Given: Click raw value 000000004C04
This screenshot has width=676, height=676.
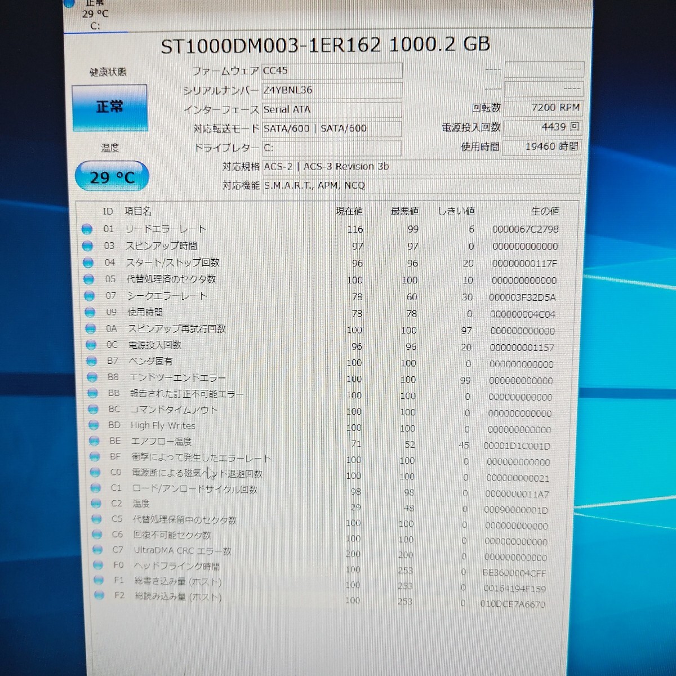Looking at the screenshot, I should tap(522, 314).
